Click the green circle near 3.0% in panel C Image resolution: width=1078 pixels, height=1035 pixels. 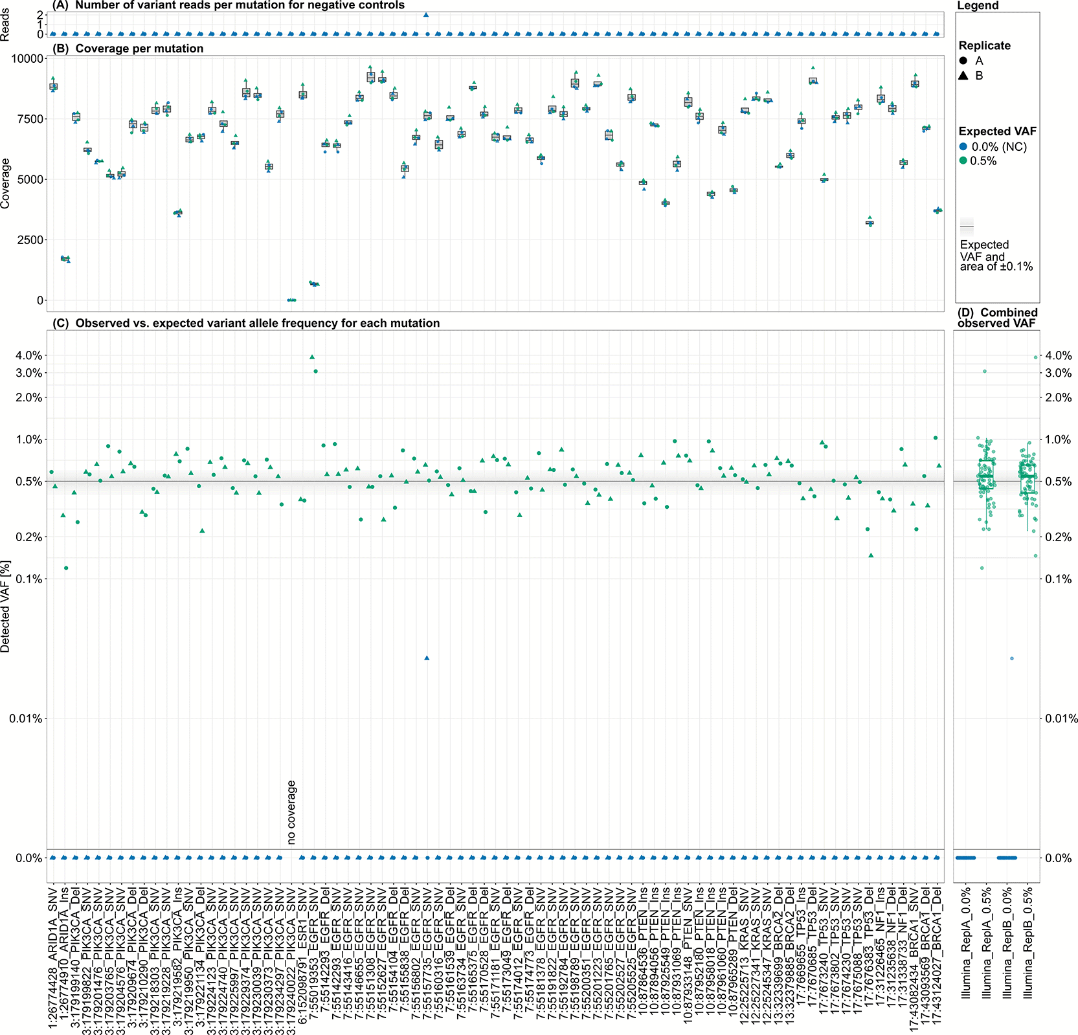tap(315, 372)
